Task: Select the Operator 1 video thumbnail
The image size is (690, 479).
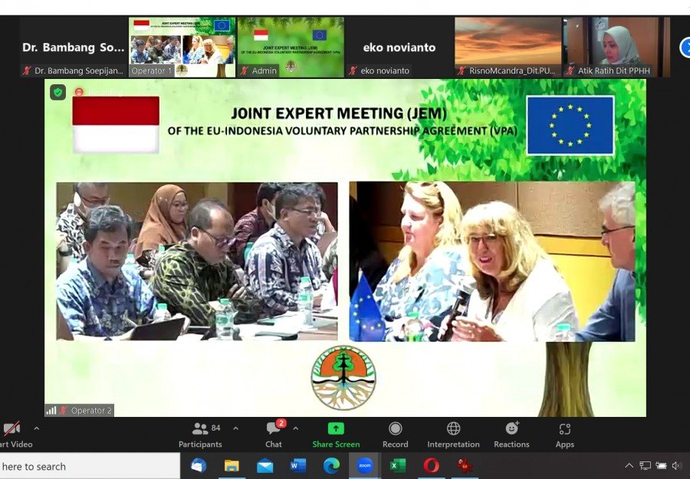Action: tap(182, 47)
